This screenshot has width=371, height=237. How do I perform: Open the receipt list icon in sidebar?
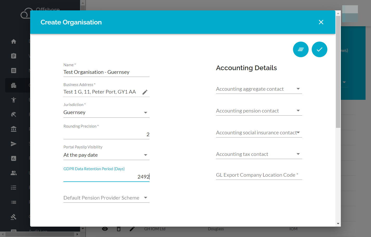[x=14, y=70]
